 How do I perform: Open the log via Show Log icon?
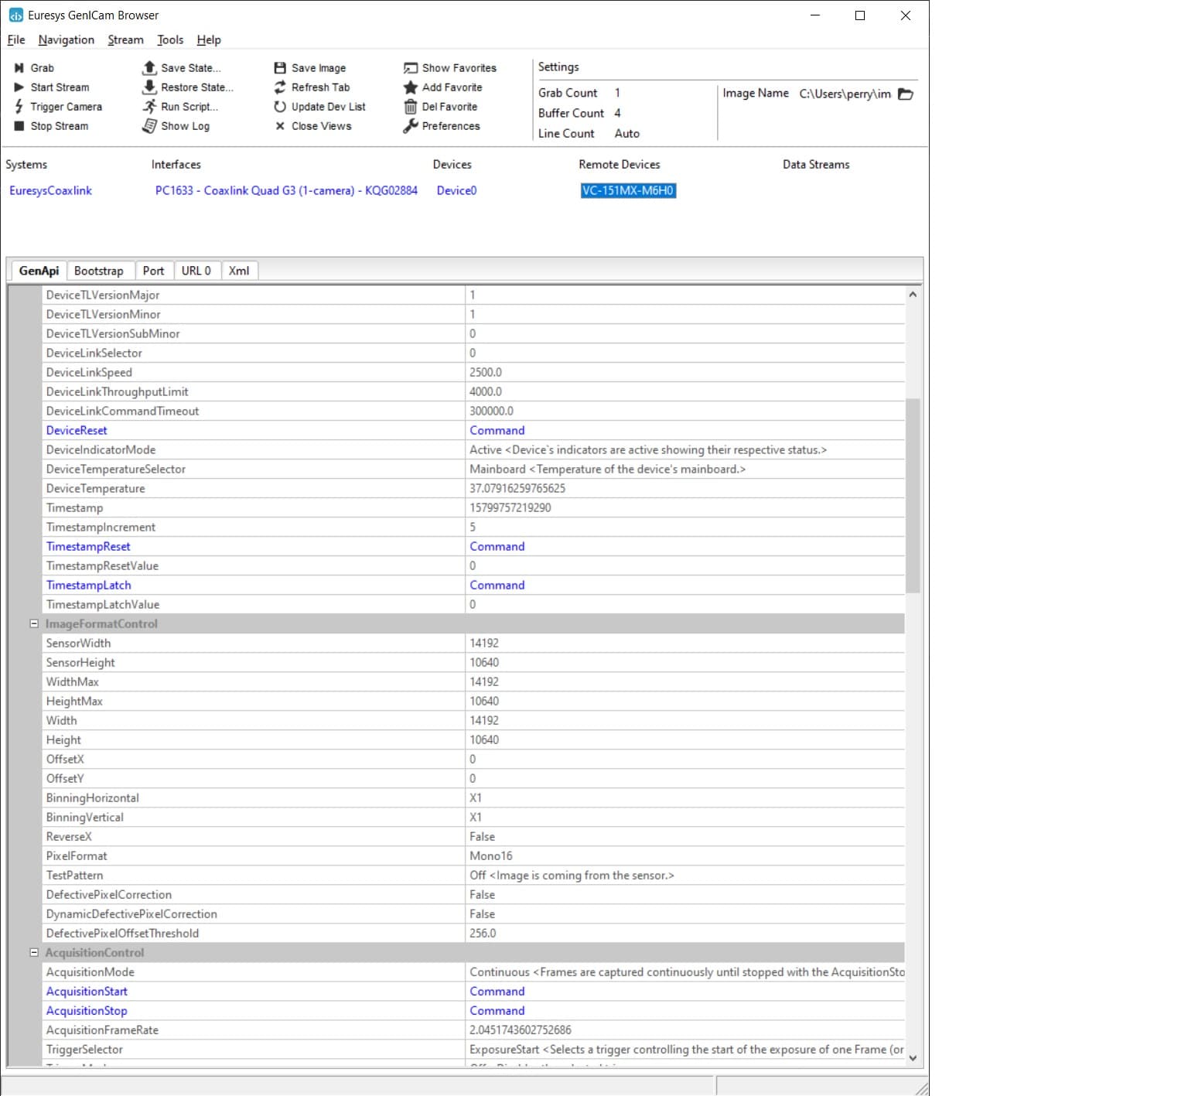pyautogui.click(x=150, y=126)
